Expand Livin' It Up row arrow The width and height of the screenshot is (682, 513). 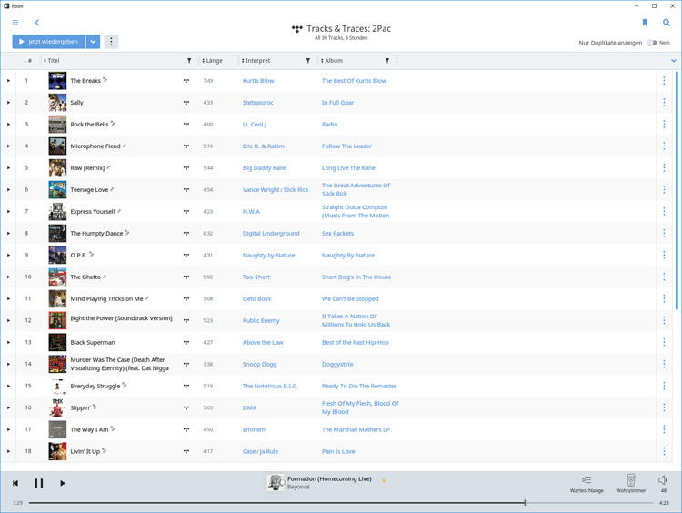click(x=8, y=451)
